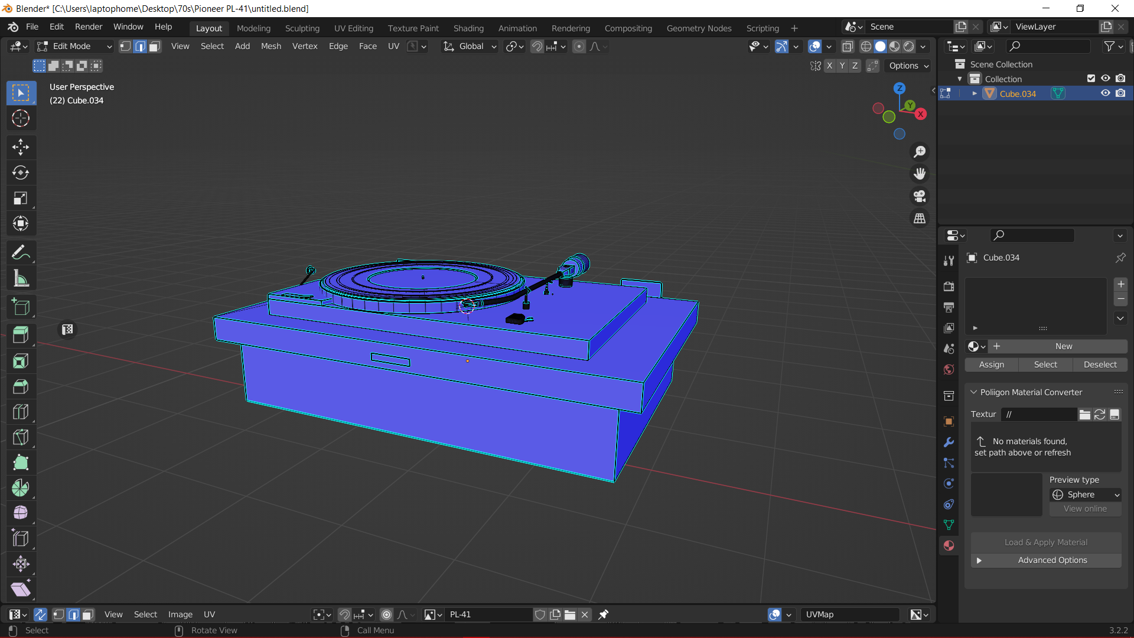Switch to the Modeling workspace tab
This screenshot has height=638, width=1134.
click(x=253, y=28)
